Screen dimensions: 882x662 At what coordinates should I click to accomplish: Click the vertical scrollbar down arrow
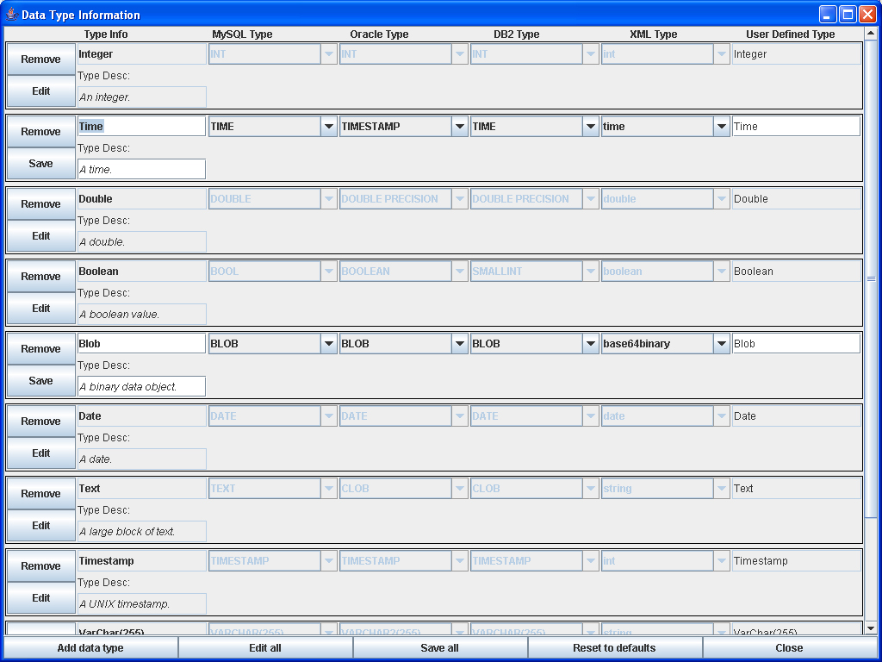click(x=870, y=628)
